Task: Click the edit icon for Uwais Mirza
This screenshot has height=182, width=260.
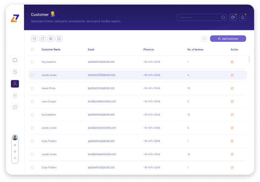Action: (232, 88)
